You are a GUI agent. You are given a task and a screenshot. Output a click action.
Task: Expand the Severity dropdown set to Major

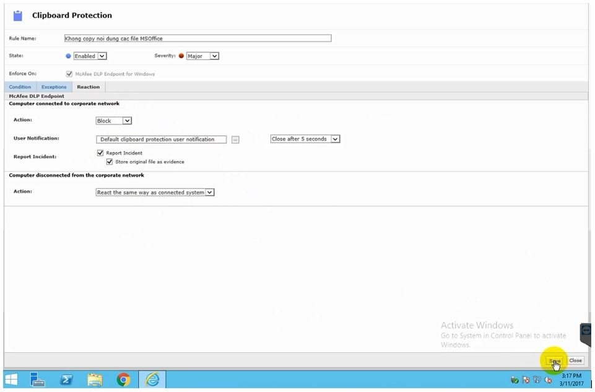click(x=202, y=56)
